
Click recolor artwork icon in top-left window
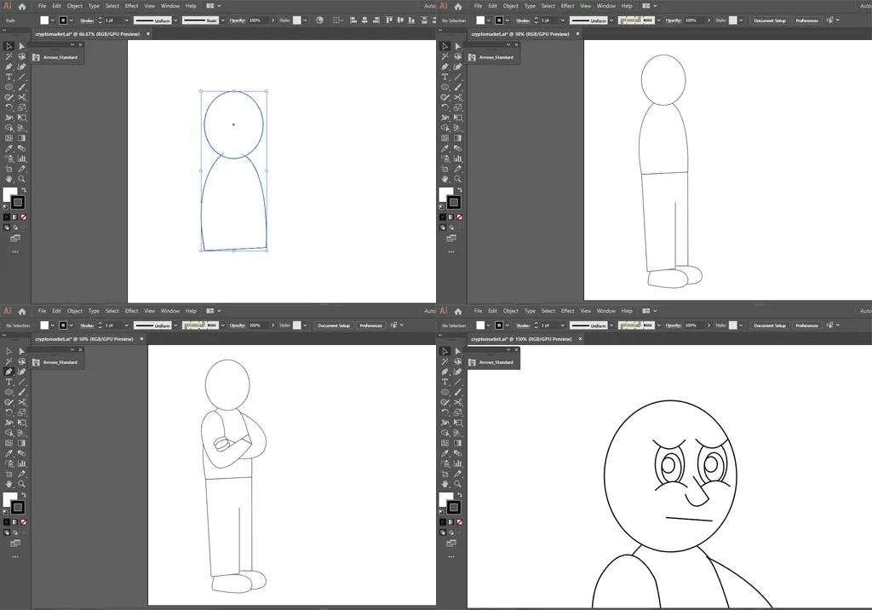coord(320,20)
